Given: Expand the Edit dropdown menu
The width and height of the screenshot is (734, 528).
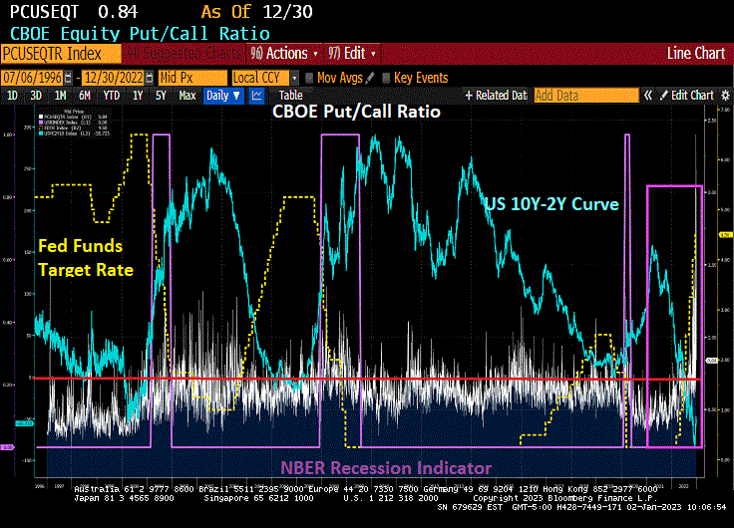Looking at the screenshot, I should pos(350,53).
